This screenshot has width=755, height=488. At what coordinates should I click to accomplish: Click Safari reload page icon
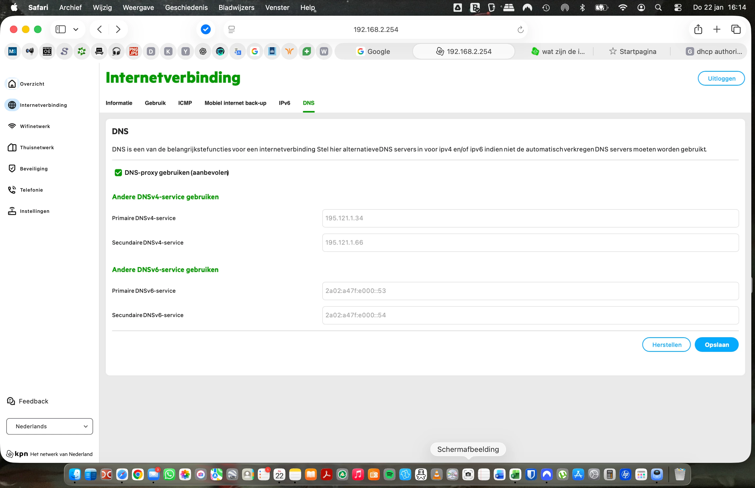click(520, 30)
